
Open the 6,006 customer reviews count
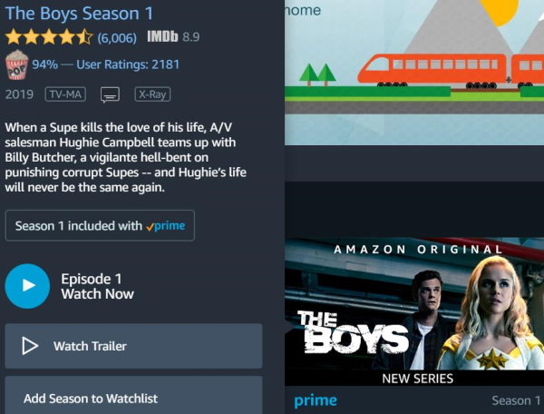[117, 37]
